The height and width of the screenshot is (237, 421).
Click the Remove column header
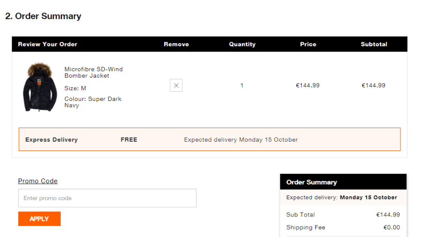pyautogui.click(x=176, y=44)
